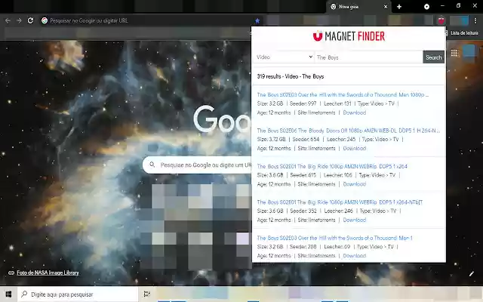Open the Chrome three-dot menu

[x=475, y=20]
